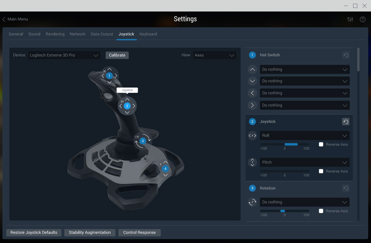This screenshot has width=371, height=243.
Task: Switch to the Data Output tab
Action: (x=102, y=34)
